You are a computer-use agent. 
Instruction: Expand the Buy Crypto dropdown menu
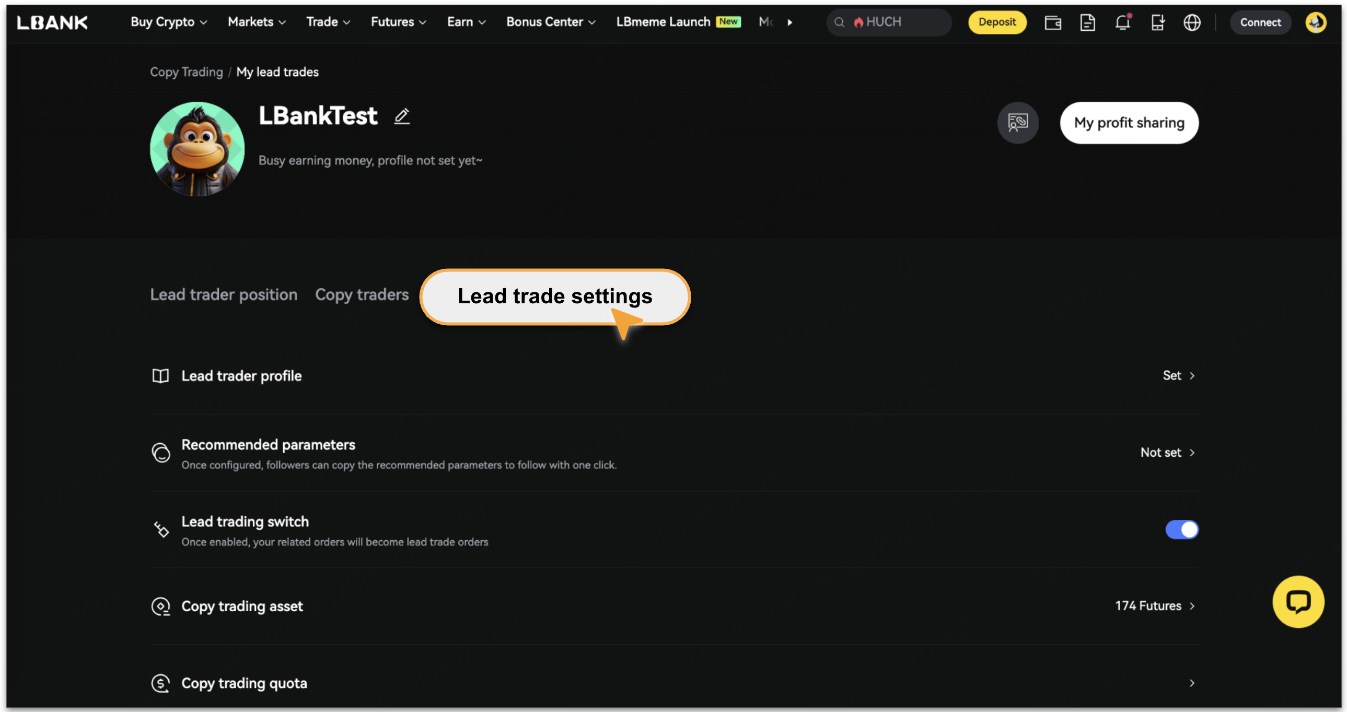pyautogui.click(x=168, y=22)
